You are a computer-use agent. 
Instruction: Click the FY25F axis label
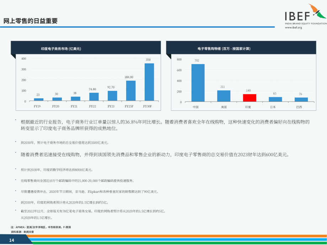[129, 106]
